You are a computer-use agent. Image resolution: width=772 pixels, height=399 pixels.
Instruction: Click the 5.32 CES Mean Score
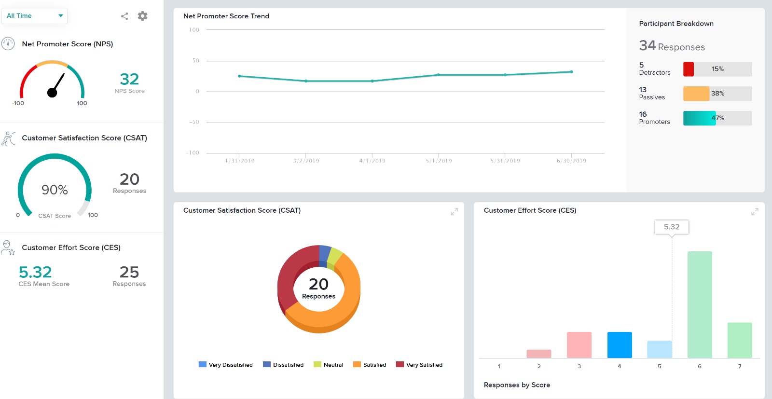[35, 272]
